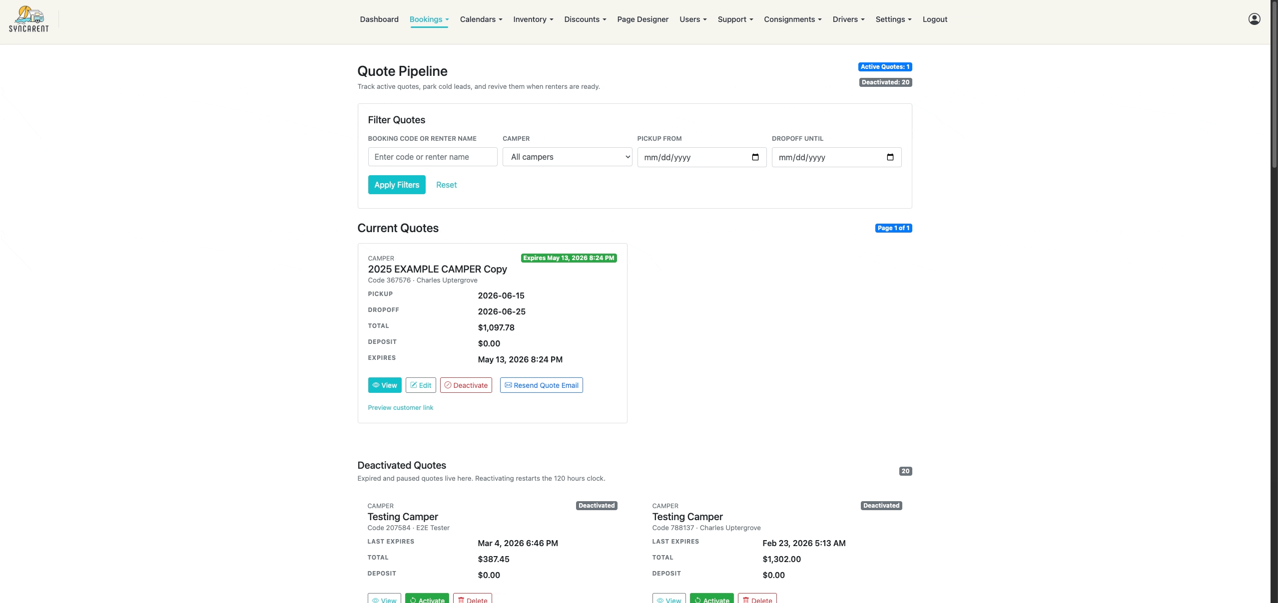Open the Support dropdown
This screenshot has height=603, width=1278.
(735, 19)
